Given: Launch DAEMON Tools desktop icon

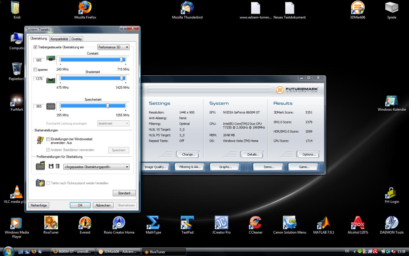Looking at the screenshot, I should point(392,225).
